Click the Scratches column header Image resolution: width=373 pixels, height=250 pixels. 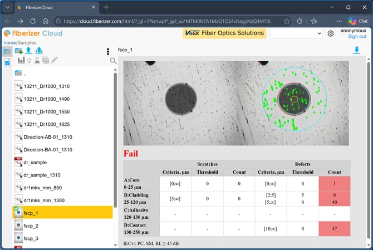[207, 164]
